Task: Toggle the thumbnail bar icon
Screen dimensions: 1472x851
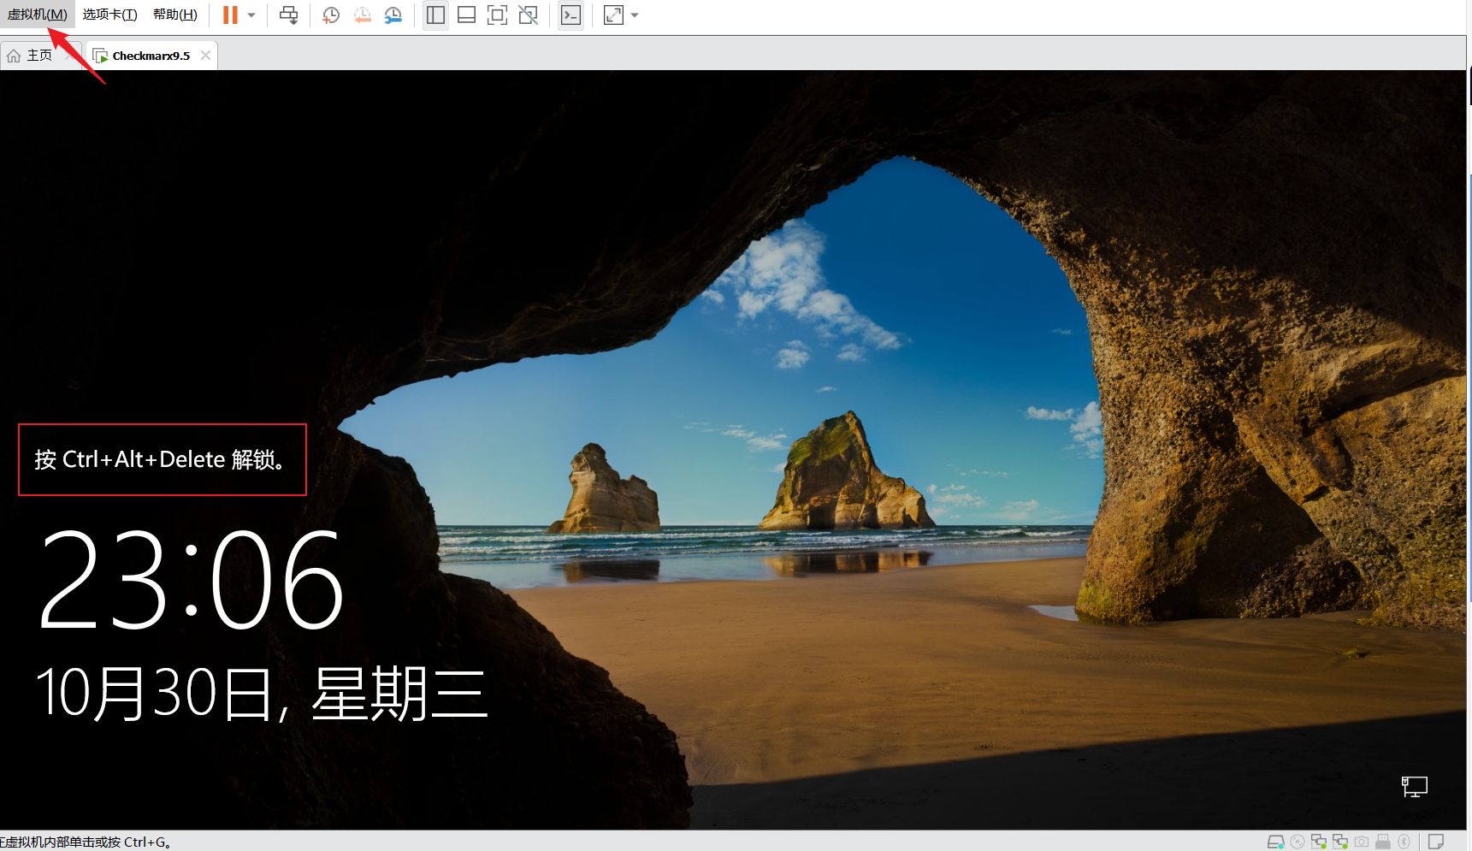Action: click(466, 15)
